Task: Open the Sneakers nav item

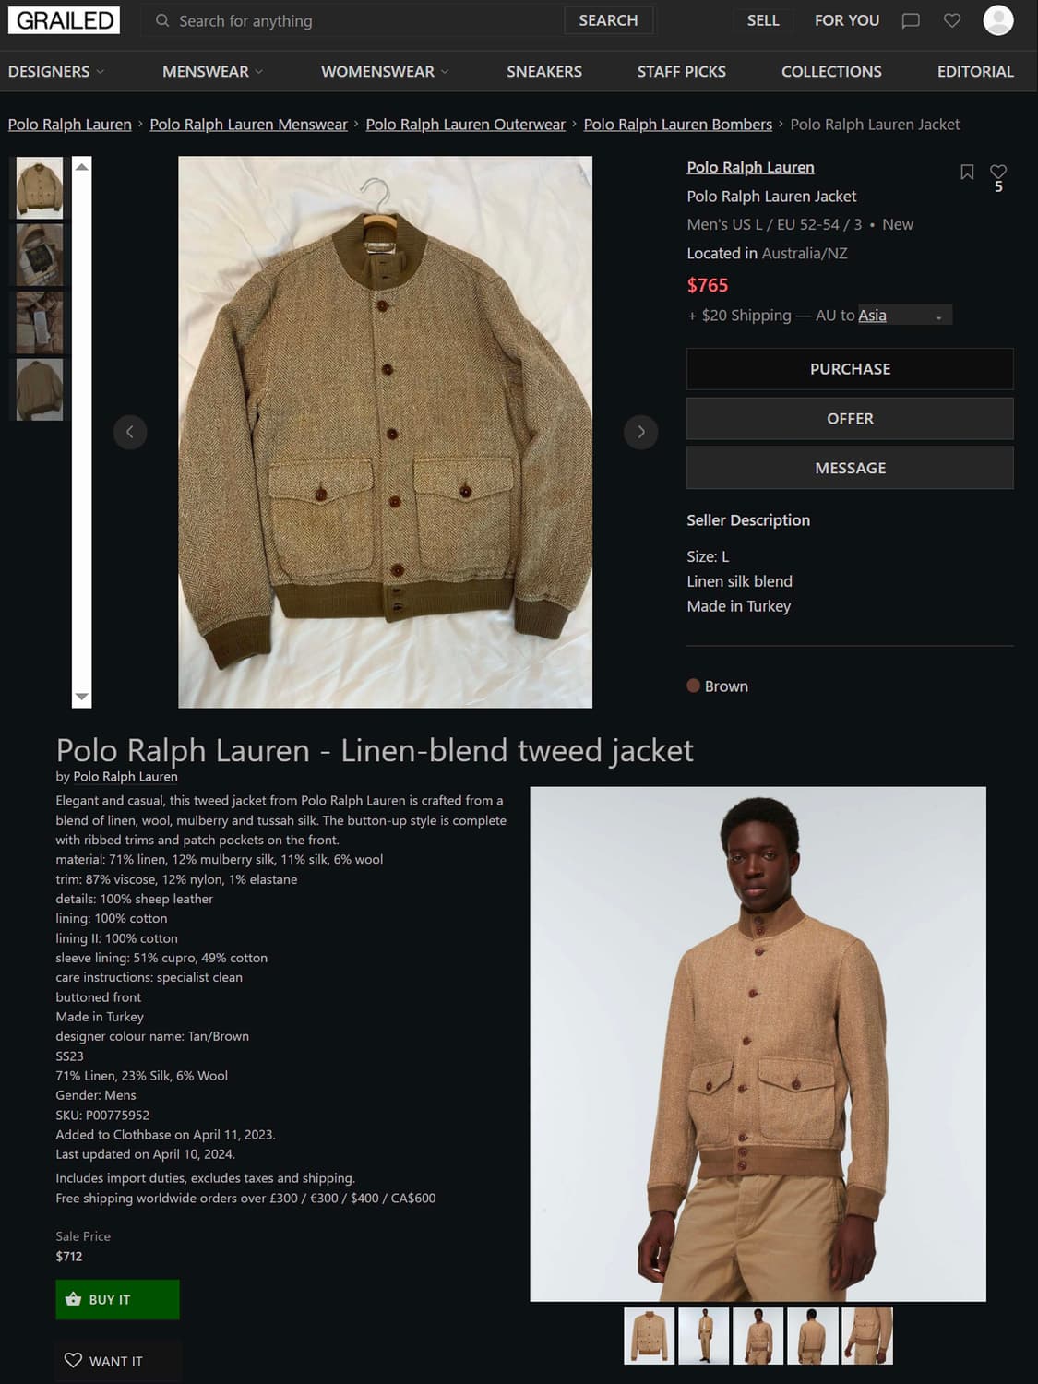Action: pos(544,71)
